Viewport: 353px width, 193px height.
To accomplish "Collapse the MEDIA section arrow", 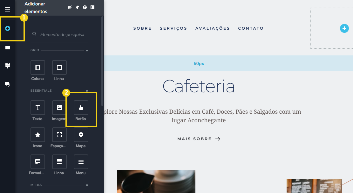I will coord(87,185).
